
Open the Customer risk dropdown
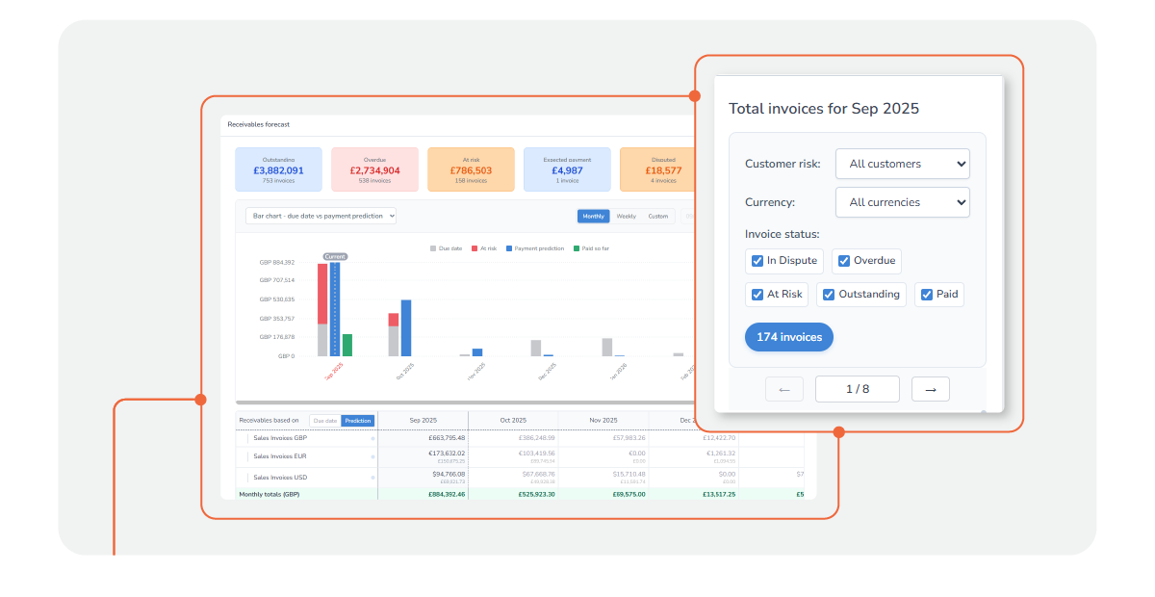[x=902, y=164]
